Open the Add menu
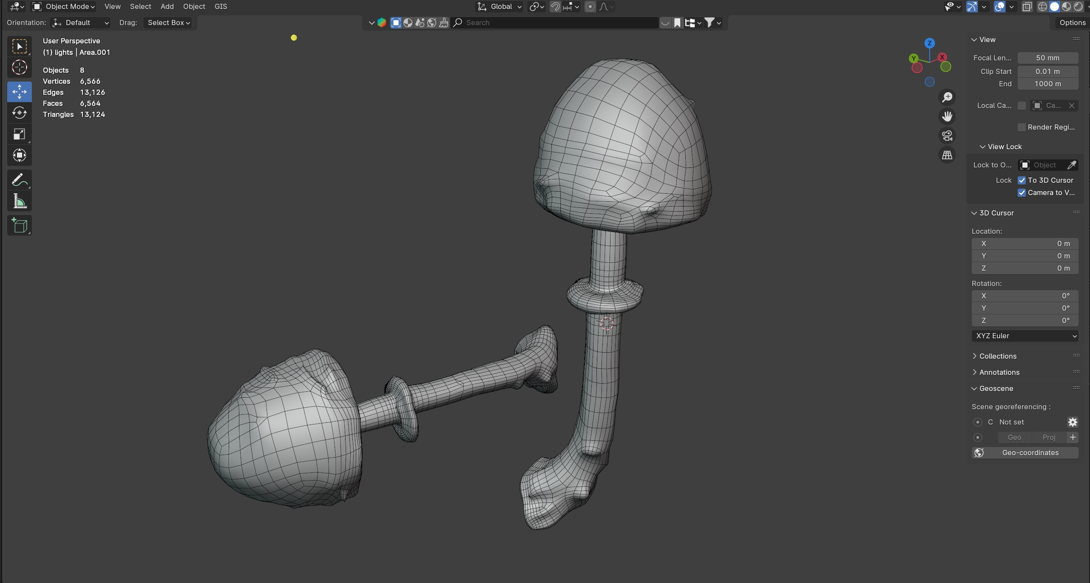 coord(167,6)
